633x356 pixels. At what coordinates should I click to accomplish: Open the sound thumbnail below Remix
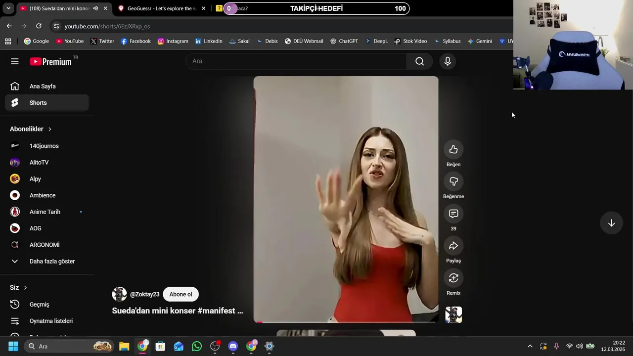click(453, 315)
